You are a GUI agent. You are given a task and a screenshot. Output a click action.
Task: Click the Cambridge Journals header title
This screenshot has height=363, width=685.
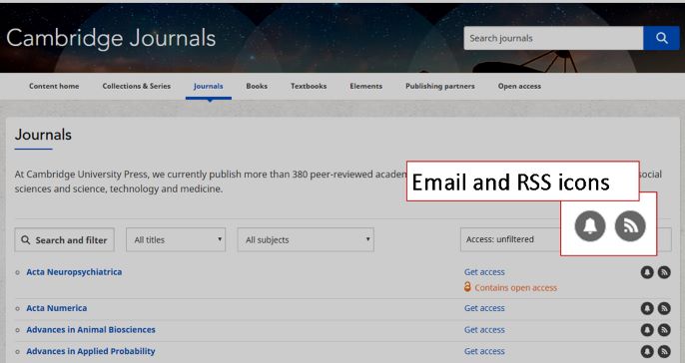pyautogui.click(x=111, y=38)
